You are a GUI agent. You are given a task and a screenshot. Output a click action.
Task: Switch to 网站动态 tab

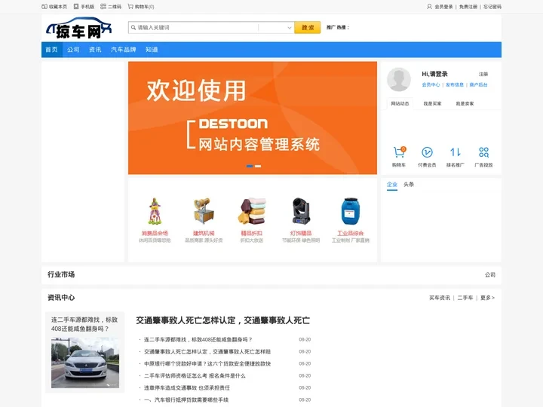point(400,103)
